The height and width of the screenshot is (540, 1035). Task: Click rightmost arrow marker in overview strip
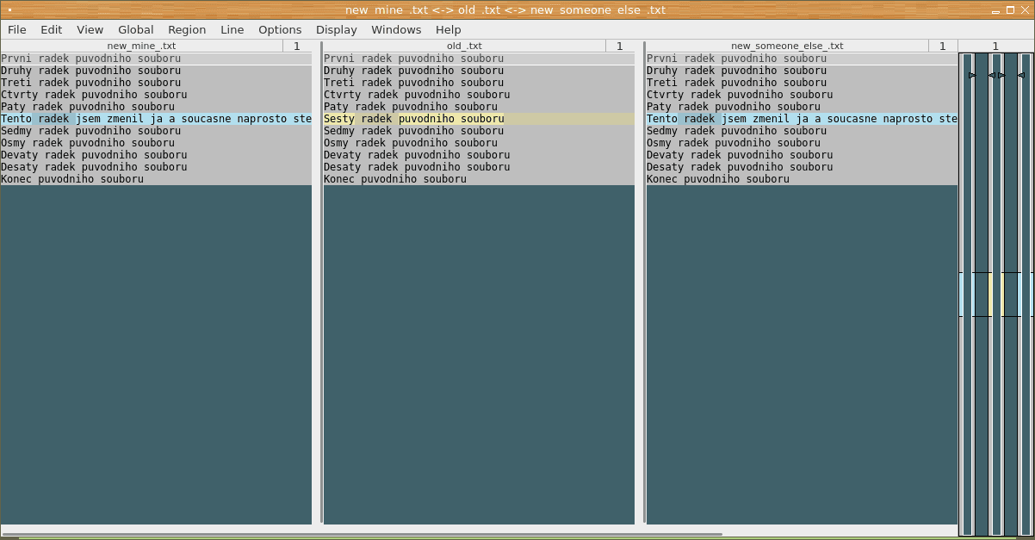pos(1020,76)
